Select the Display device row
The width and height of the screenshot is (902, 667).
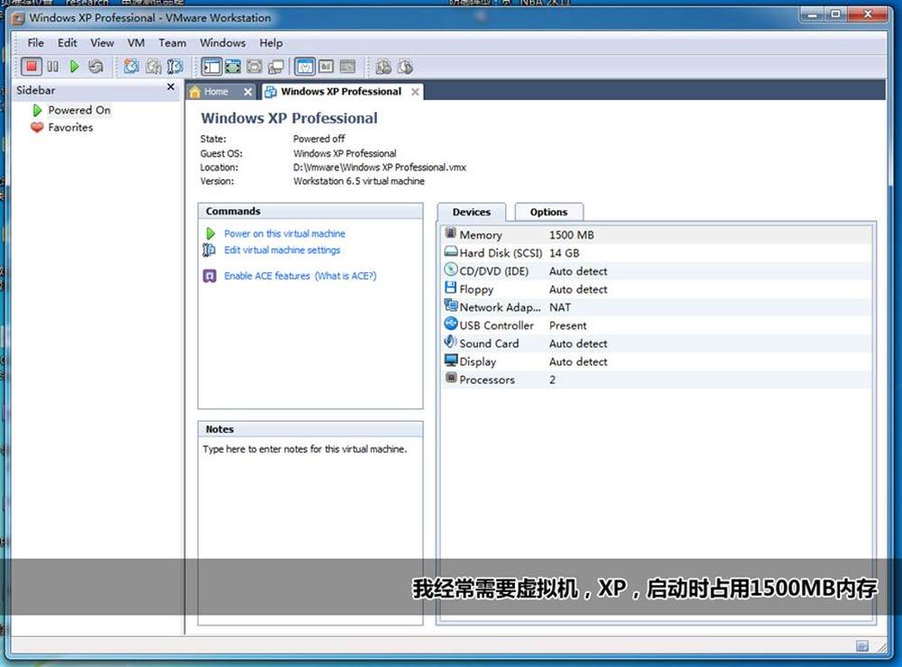pyautogui.click(x=657, y=361)
